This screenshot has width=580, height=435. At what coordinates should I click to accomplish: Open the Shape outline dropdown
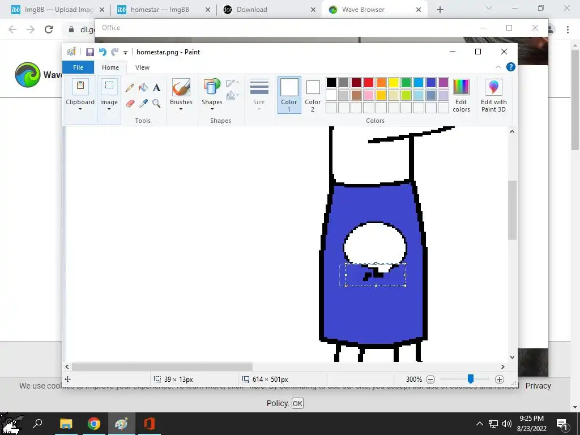pos(232,83)
